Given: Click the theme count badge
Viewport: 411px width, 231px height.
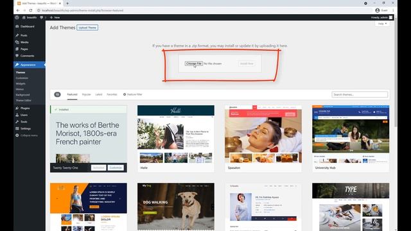Looking at the screenshot, I should tap(57, 94).
